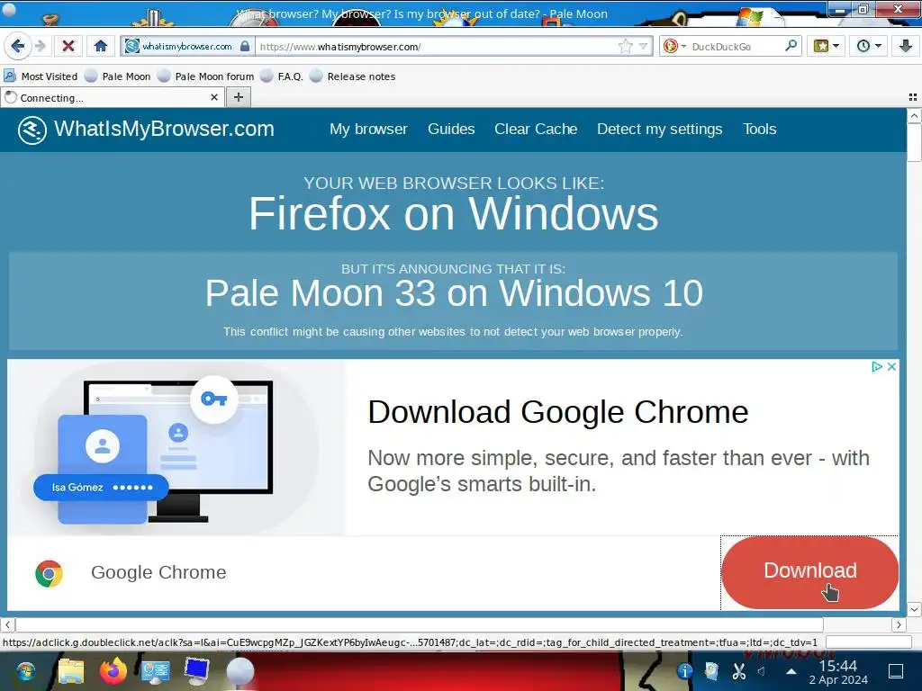Click the red Download button in ad

pos(809,571)
